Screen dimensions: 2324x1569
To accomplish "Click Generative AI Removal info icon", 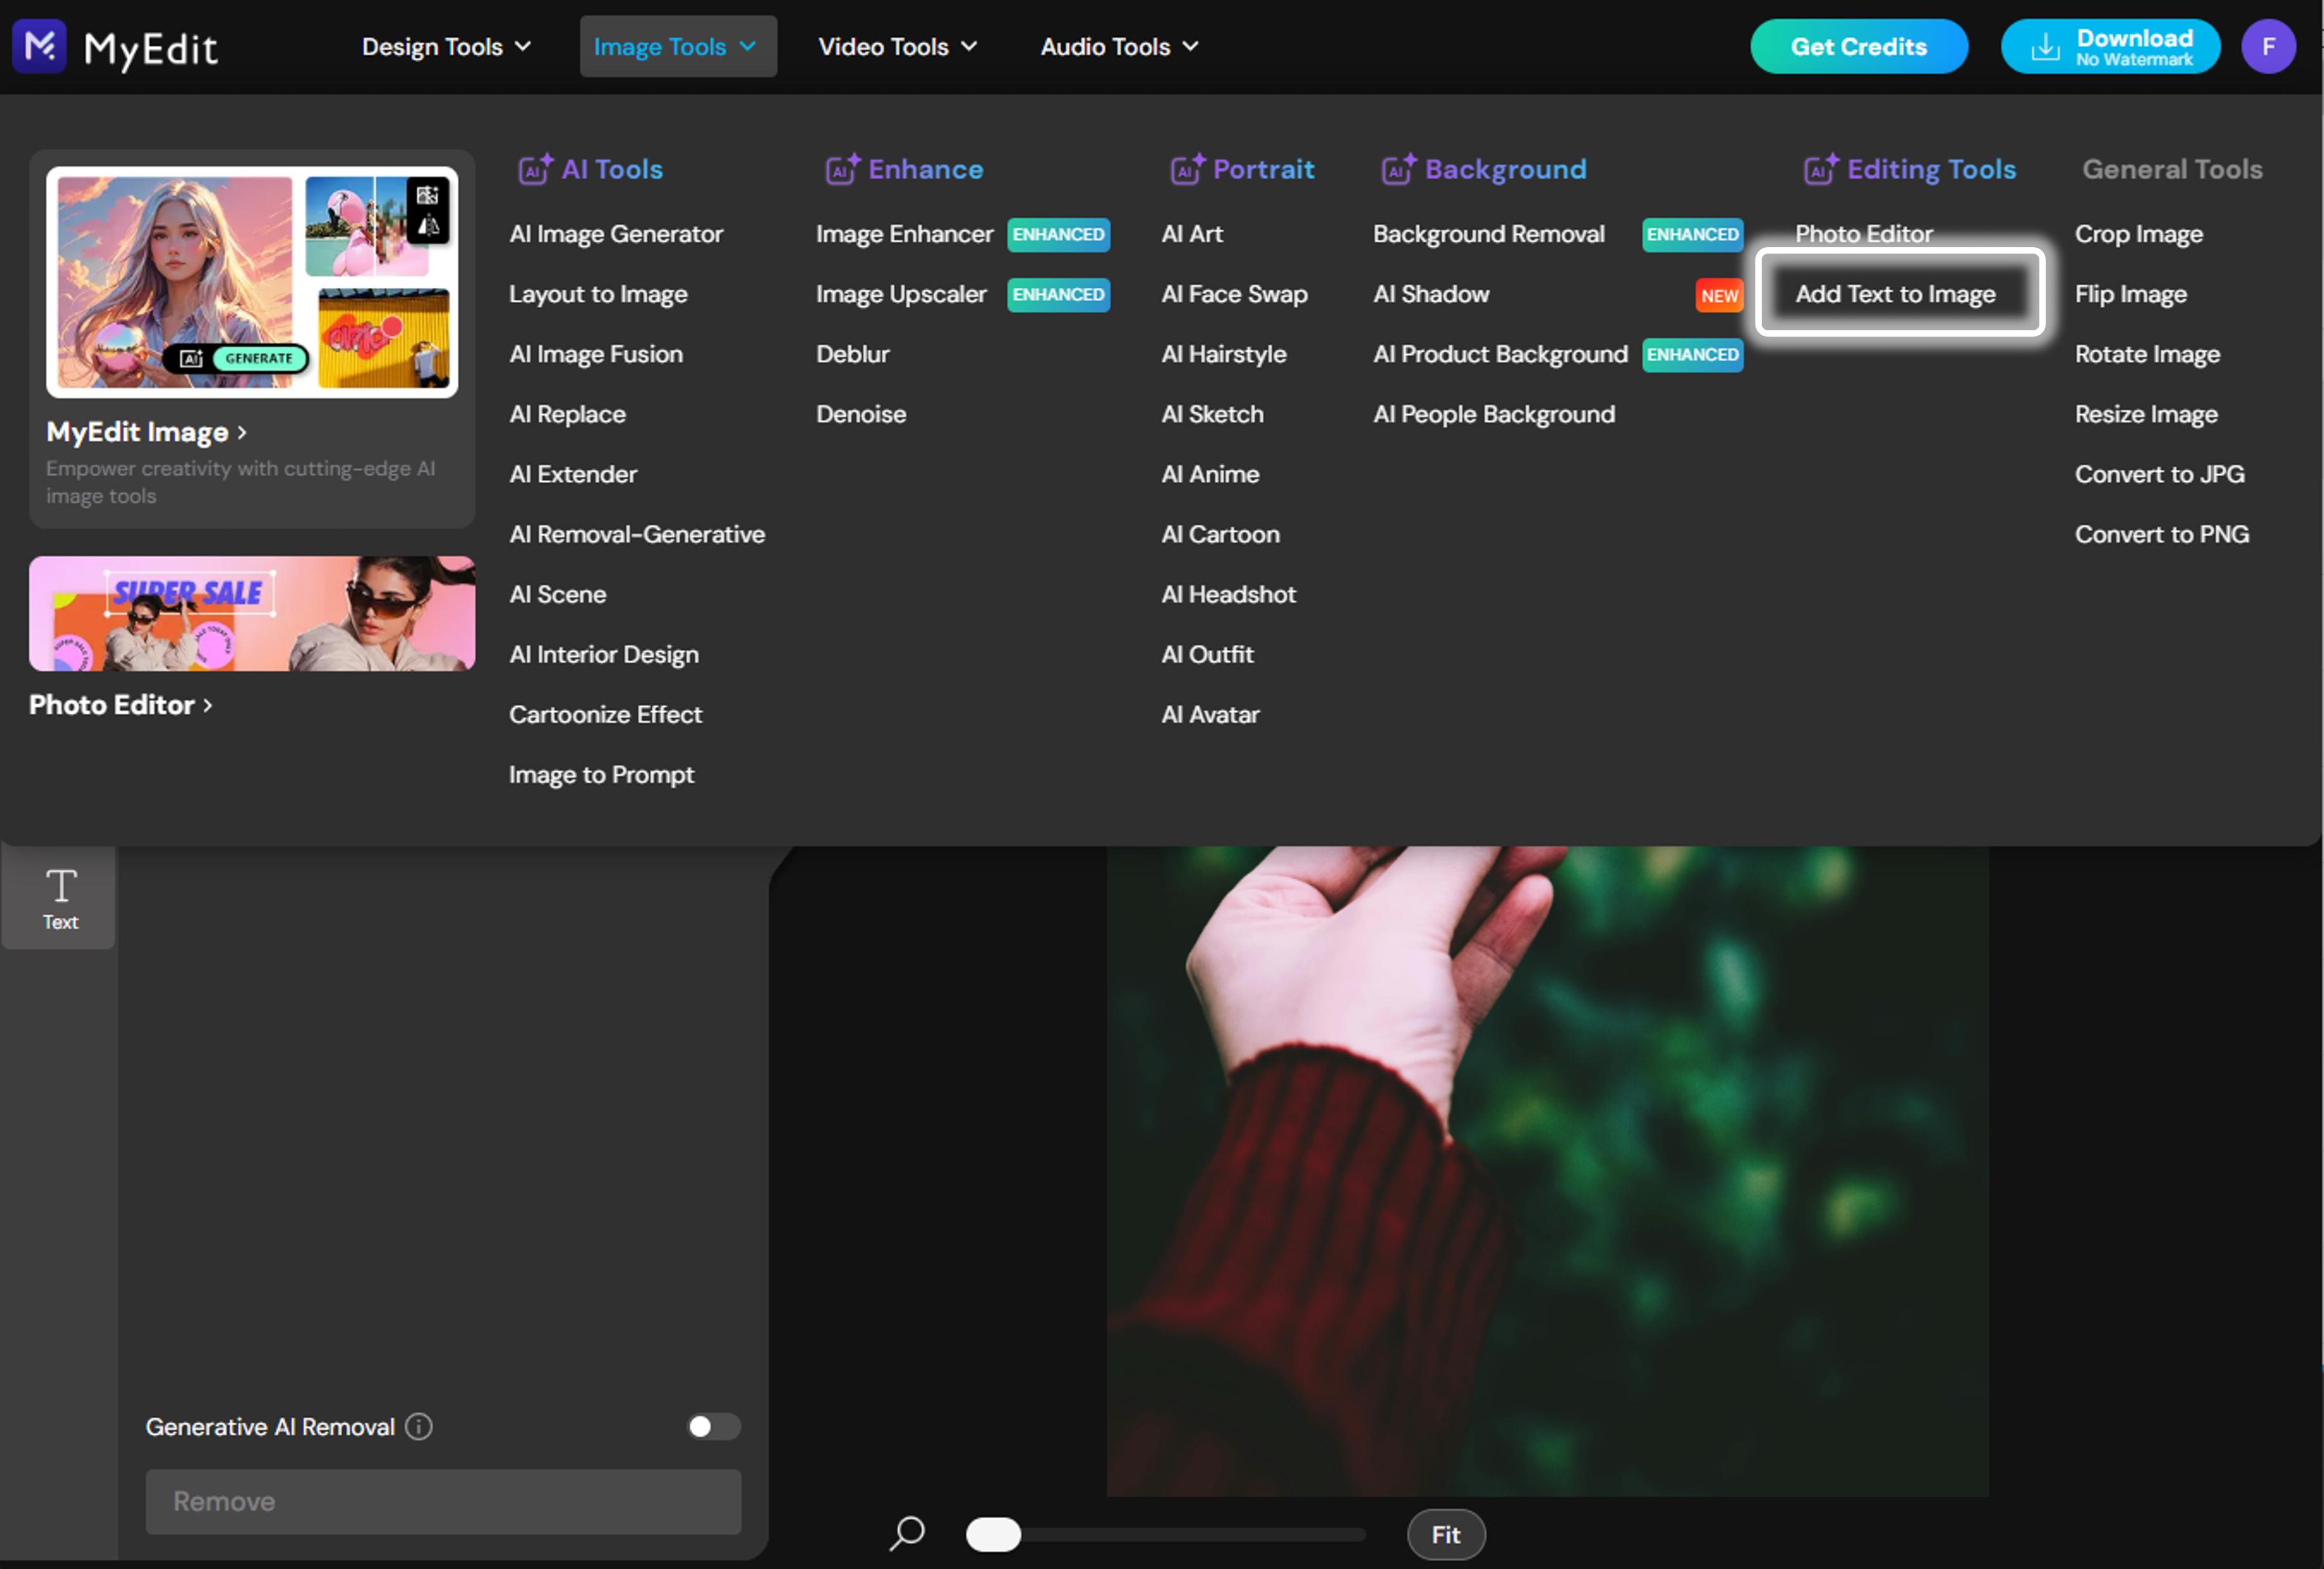I will point(419,1426).
